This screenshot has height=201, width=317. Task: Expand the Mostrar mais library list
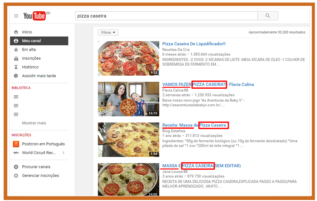pos(34,123)
